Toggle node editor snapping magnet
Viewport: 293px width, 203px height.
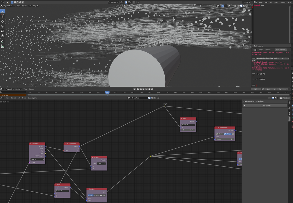273,98
